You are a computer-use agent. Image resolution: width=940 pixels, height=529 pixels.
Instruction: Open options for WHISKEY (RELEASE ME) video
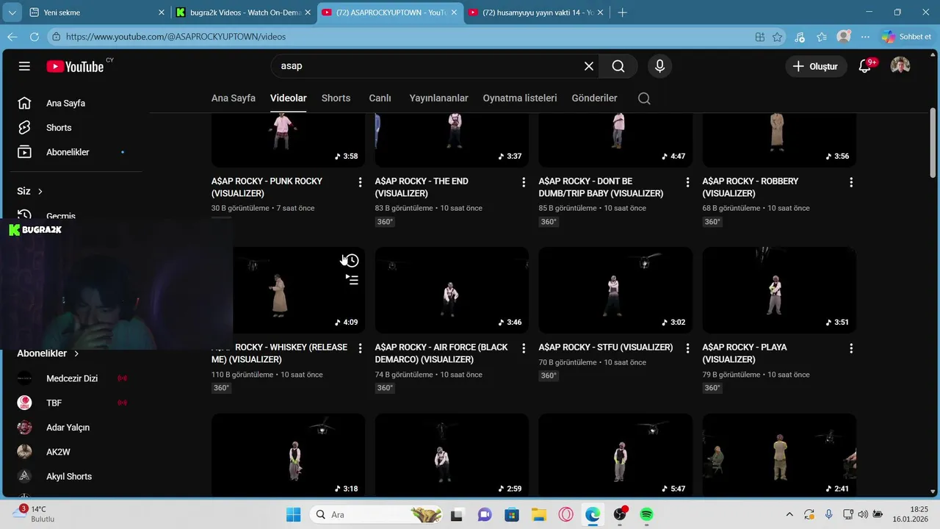(x=360, y=348)
